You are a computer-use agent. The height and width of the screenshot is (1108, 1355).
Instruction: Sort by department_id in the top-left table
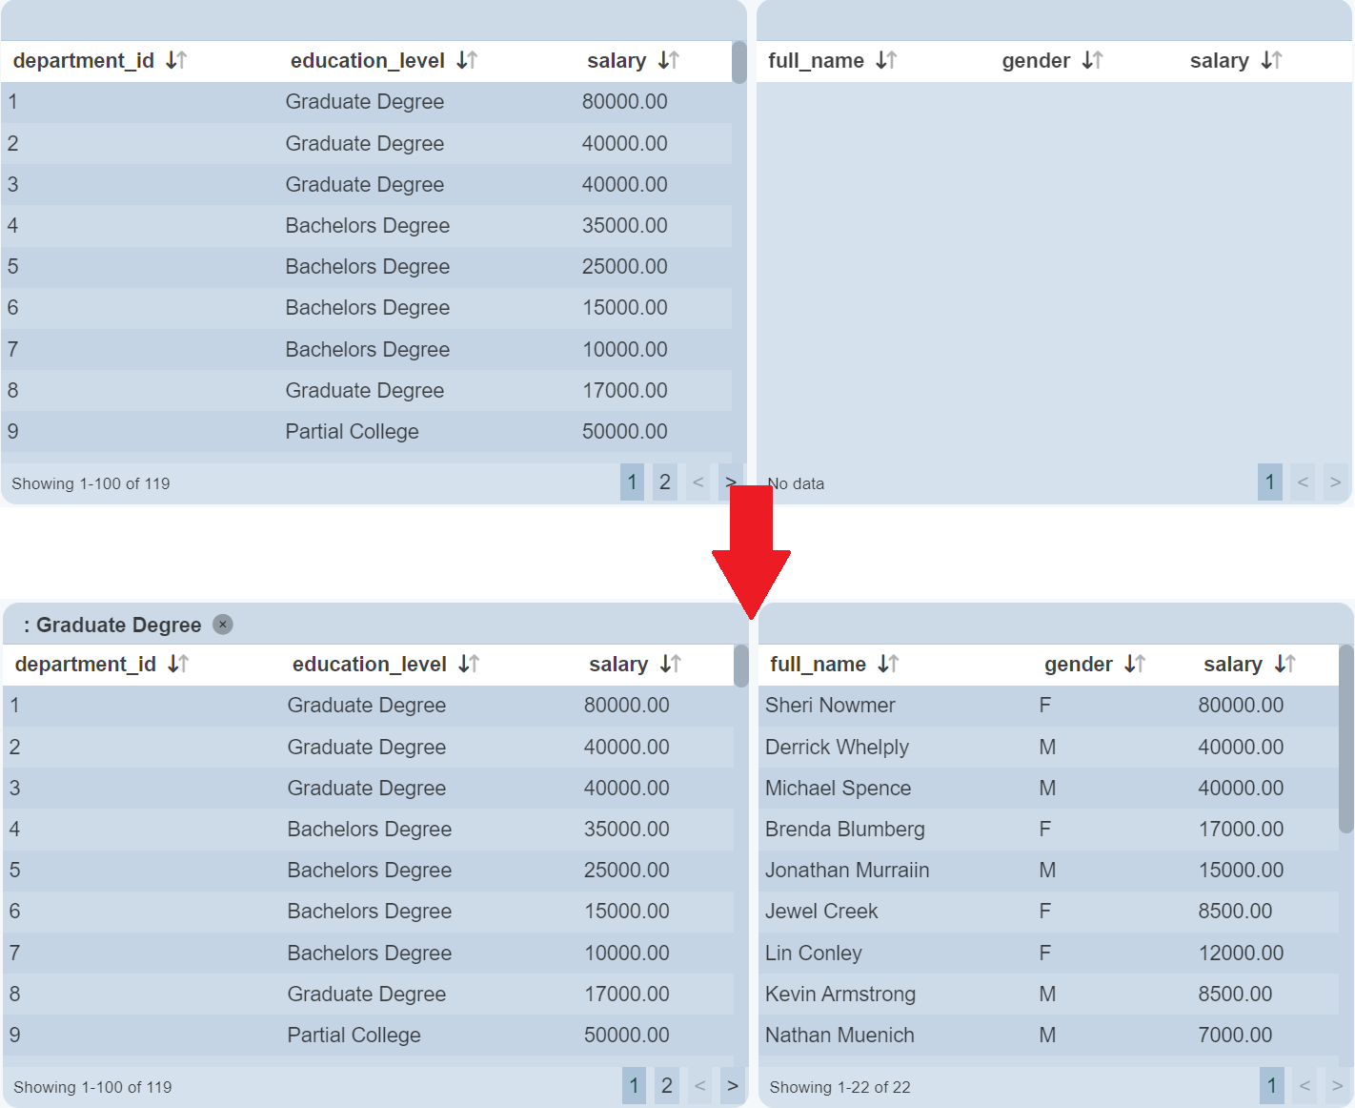click(176, 61)
